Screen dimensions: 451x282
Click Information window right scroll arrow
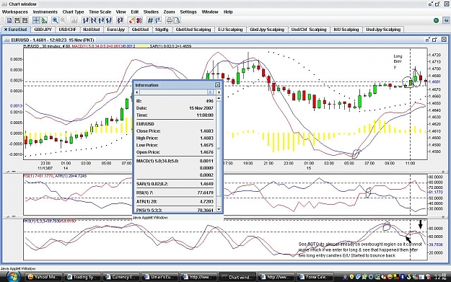click(219, 92)
